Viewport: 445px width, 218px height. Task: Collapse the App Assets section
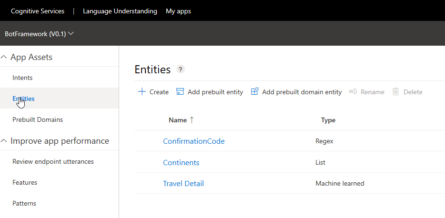pyautogui.click(x=4, y=57)
